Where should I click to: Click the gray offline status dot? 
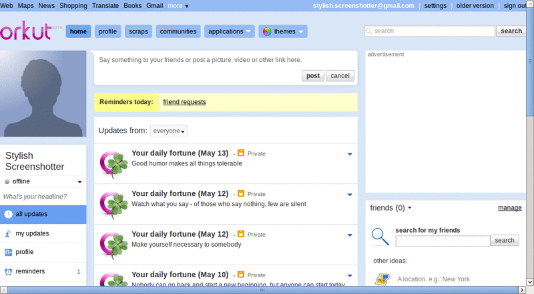(x=7, y=182)
